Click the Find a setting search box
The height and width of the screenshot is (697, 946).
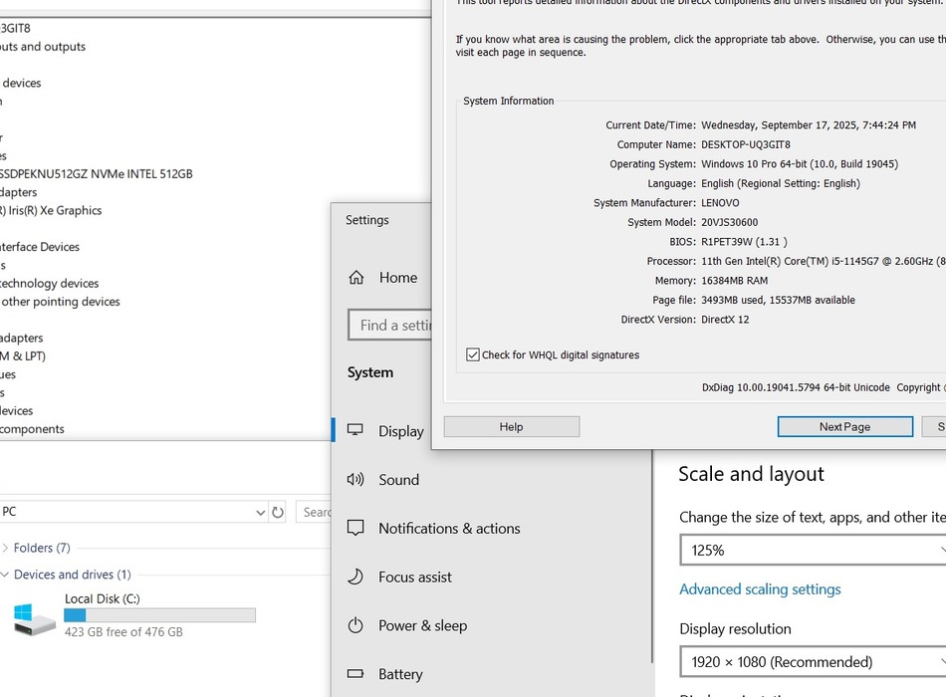pos(389,325)
